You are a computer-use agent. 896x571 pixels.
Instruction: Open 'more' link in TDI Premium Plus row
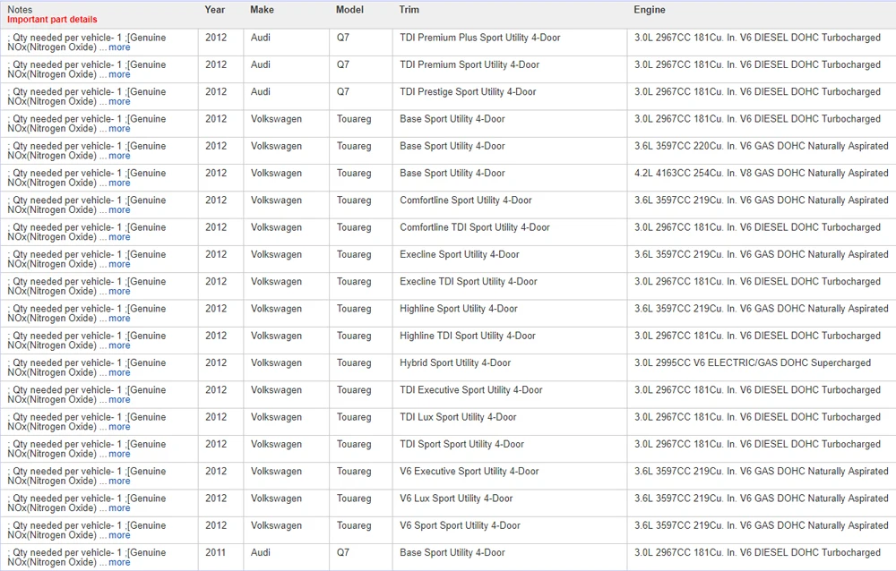coord(119,47)
